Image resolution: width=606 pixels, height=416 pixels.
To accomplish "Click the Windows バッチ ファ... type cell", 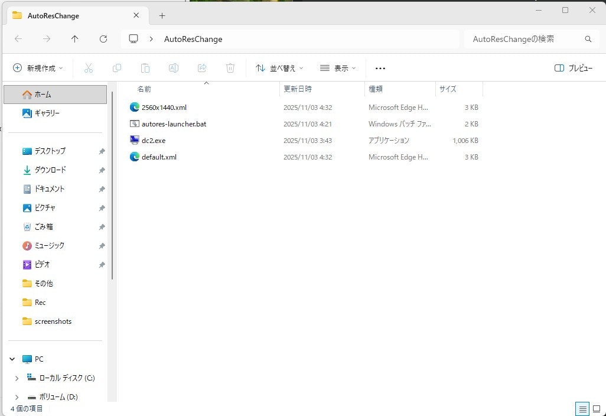I will [400, 124].
